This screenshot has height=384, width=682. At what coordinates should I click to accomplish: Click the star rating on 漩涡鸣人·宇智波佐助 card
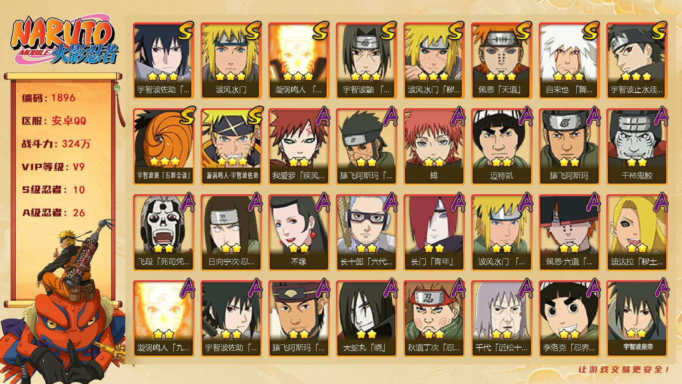(x=232, y=161)
